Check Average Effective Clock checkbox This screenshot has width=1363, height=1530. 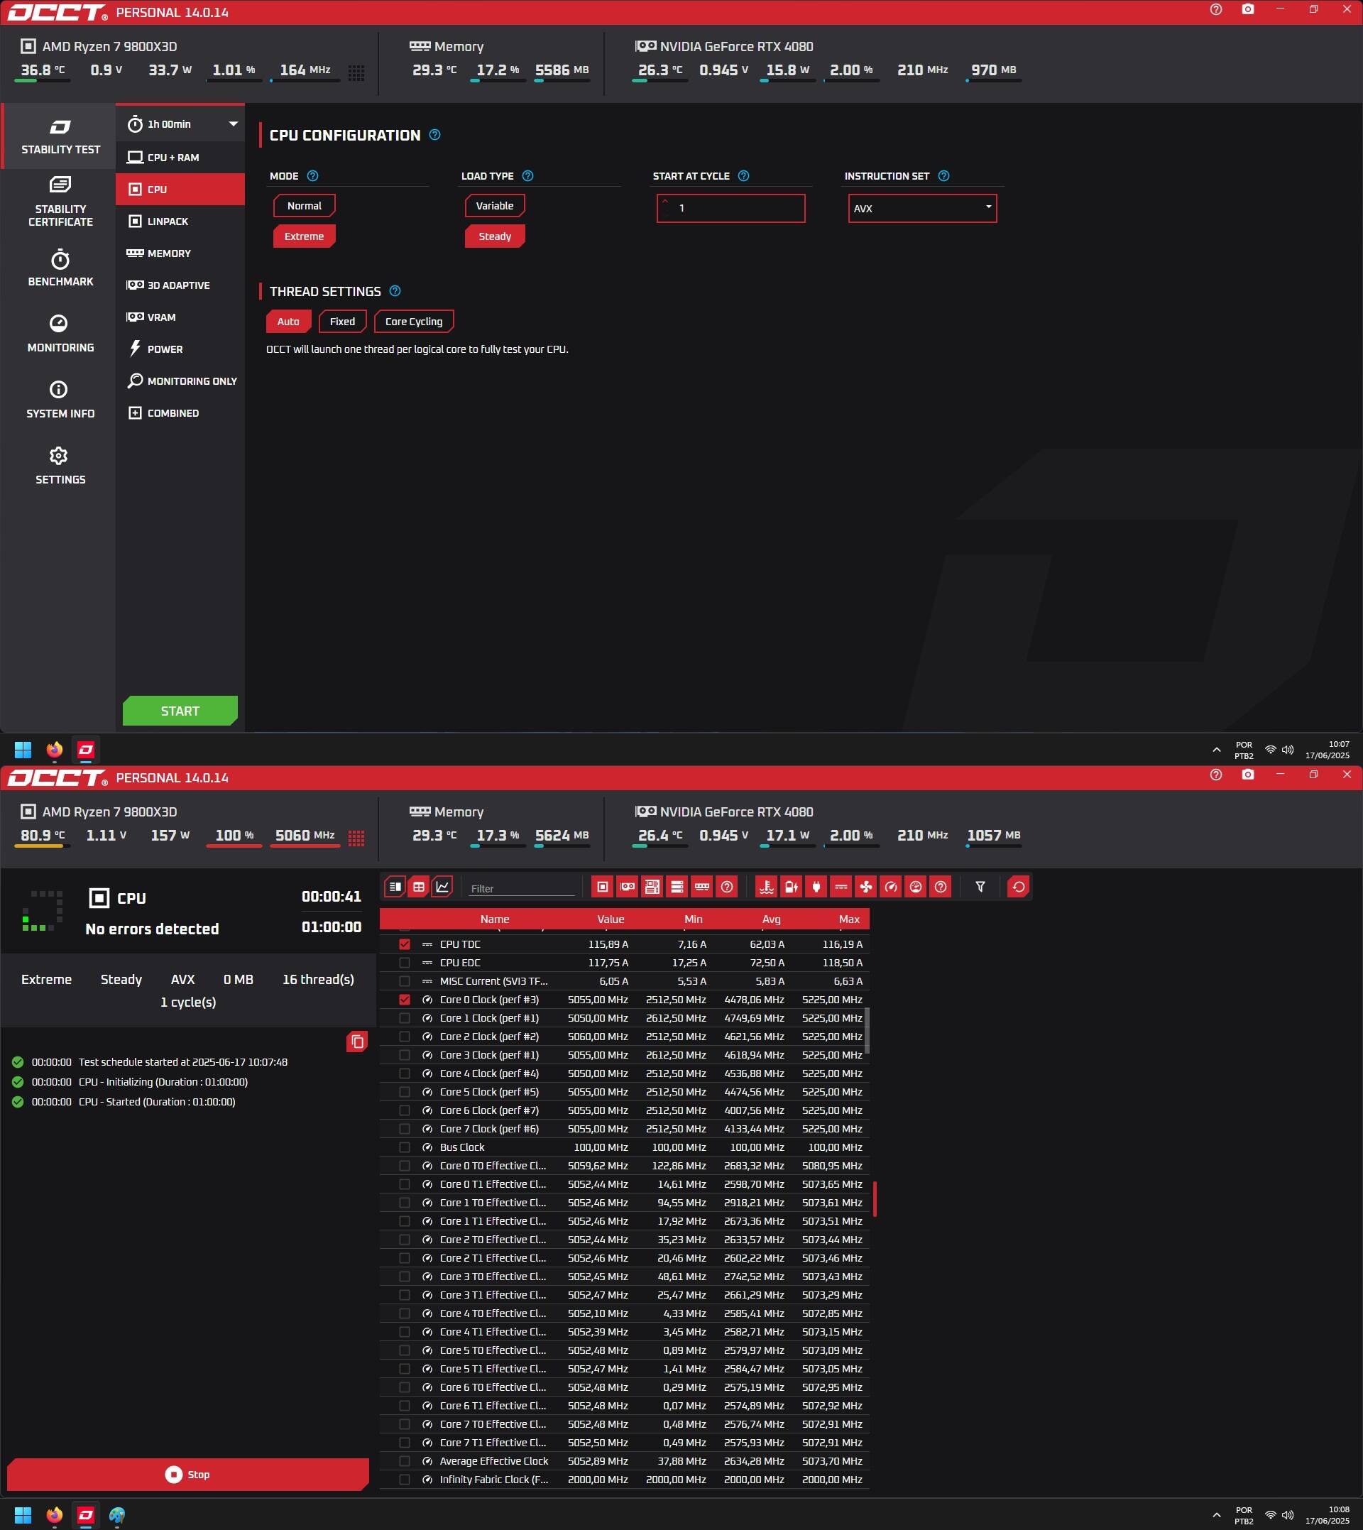point(405,1461)
